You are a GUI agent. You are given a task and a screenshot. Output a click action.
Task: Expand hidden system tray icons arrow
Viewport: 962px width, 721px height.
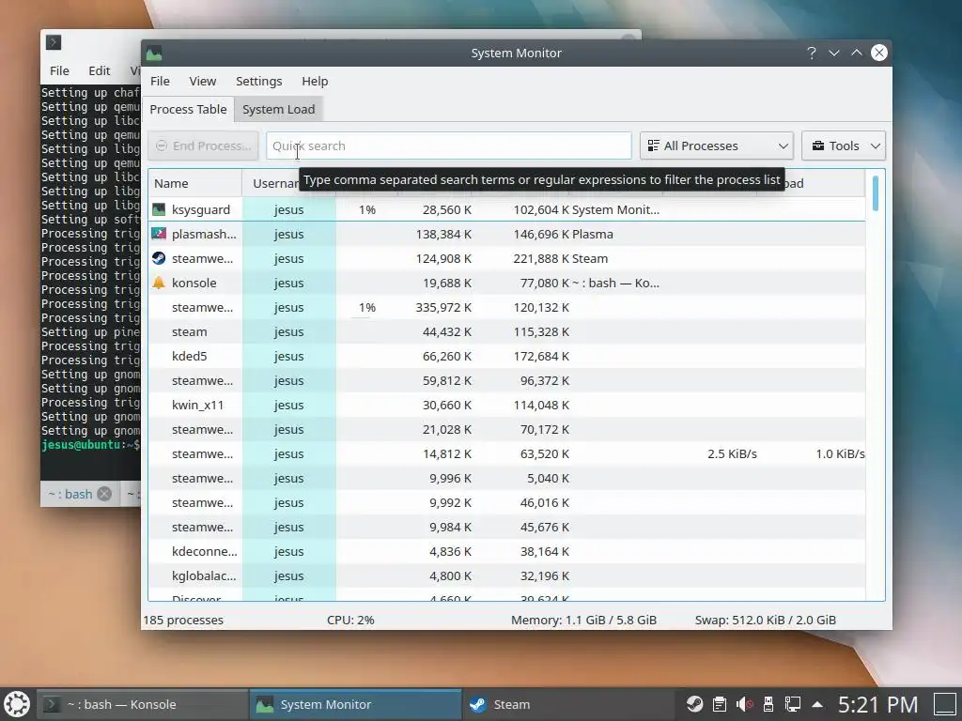click(817, 704)
